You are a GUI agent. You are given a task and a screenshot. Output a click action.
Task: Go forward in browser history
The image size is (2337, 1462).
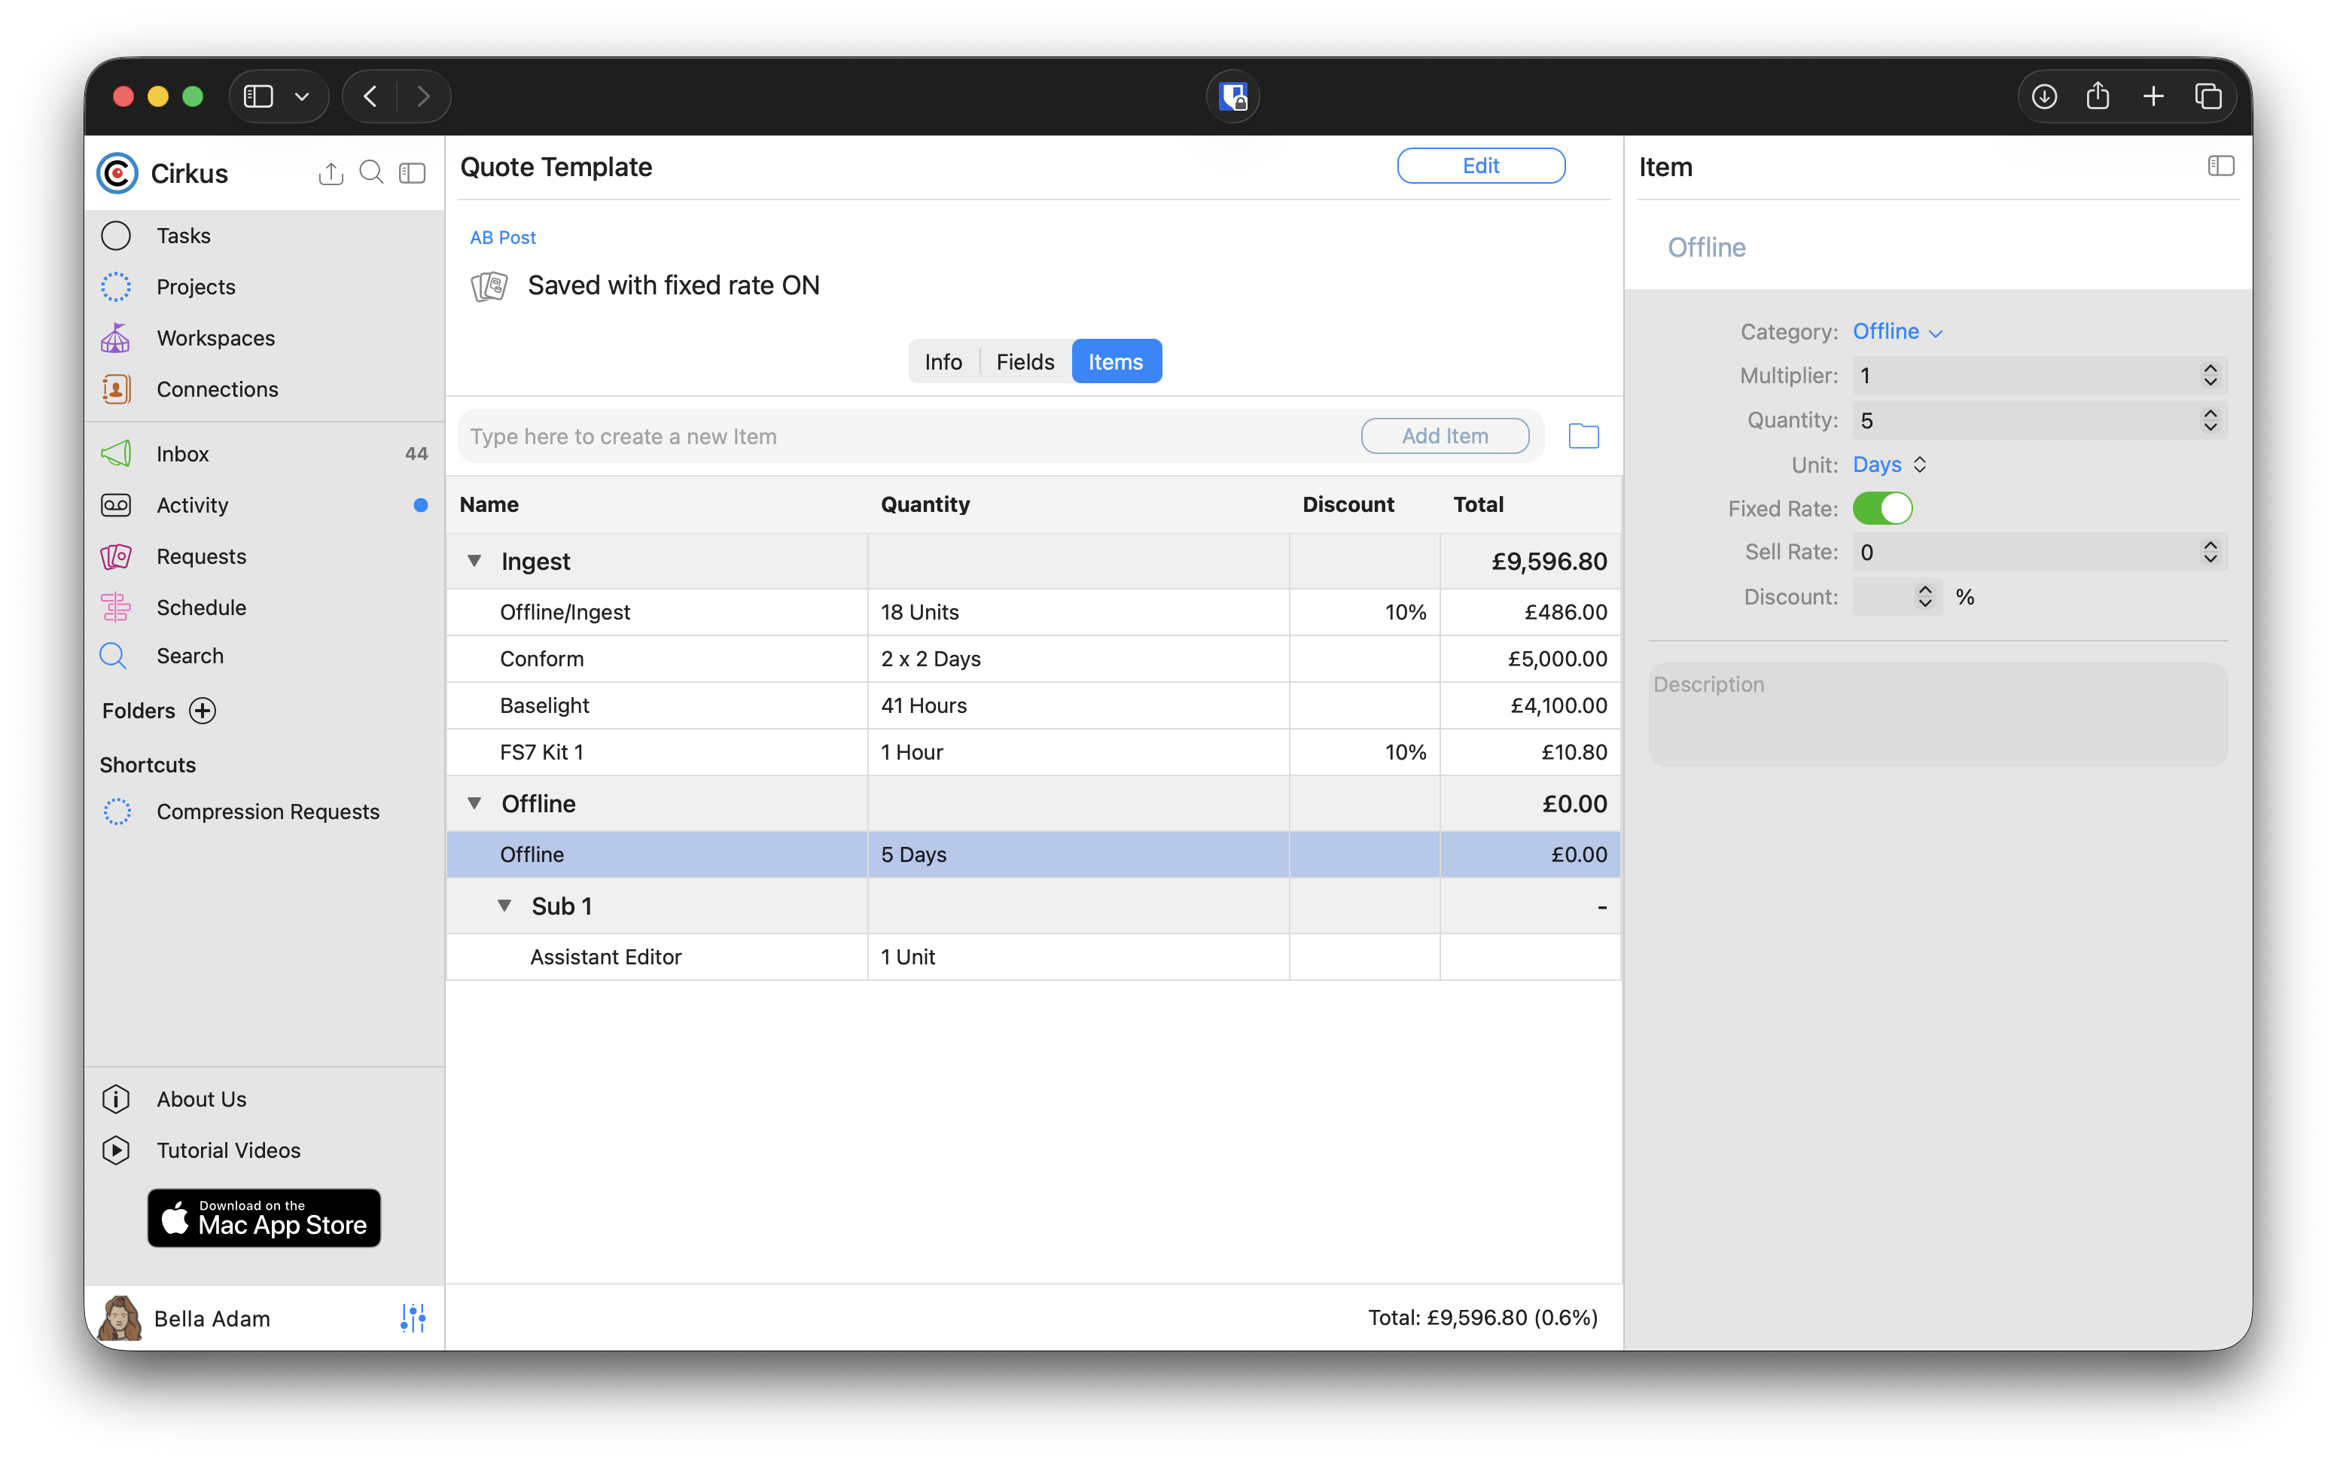[423, 96]
